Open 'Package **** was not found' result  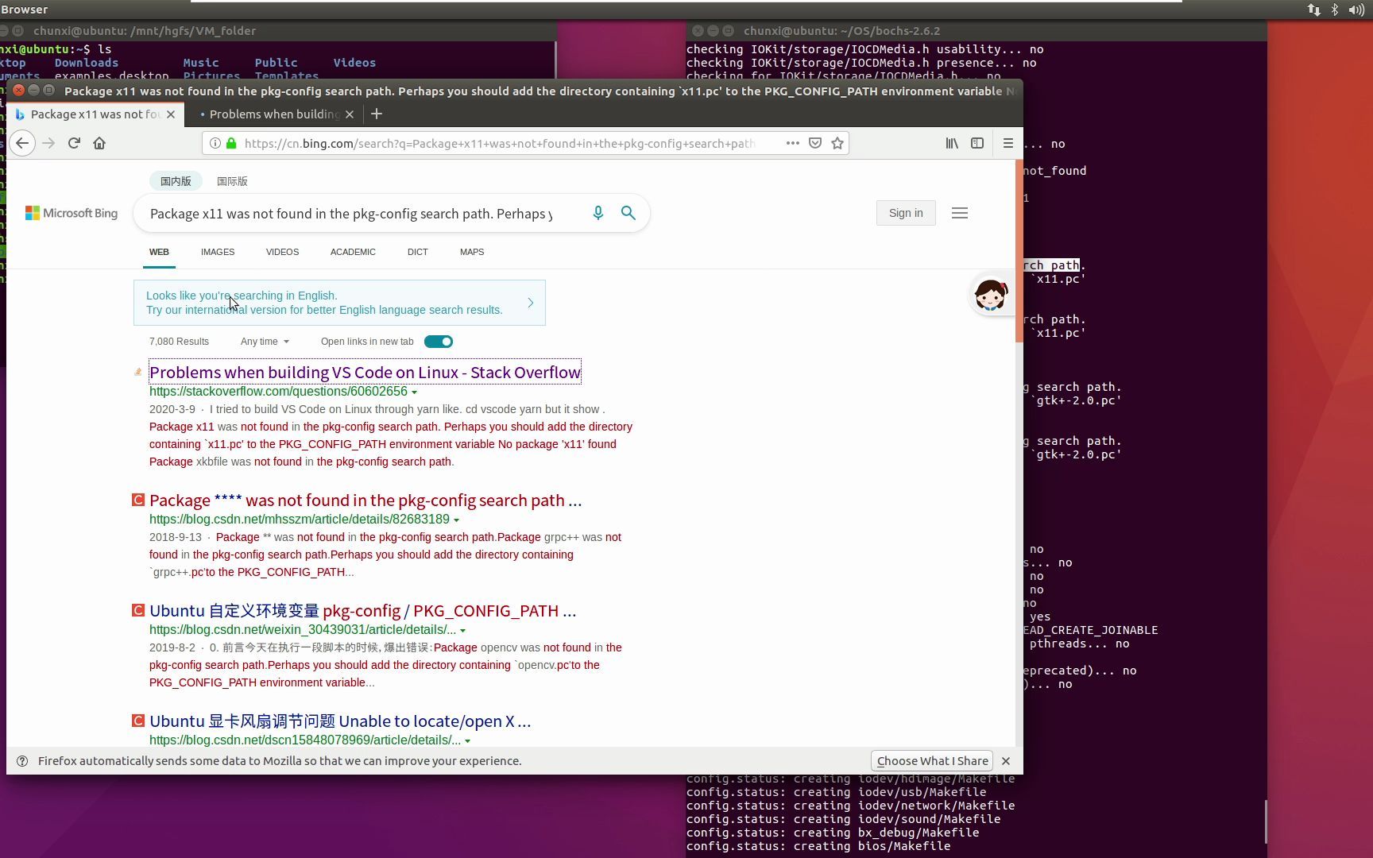(365, 500)
